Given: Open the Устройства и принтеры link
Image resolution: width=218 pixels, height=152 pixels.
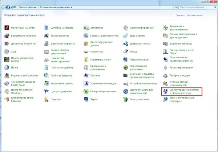Looking at the screenshot, I should click(x=143, y=83).
